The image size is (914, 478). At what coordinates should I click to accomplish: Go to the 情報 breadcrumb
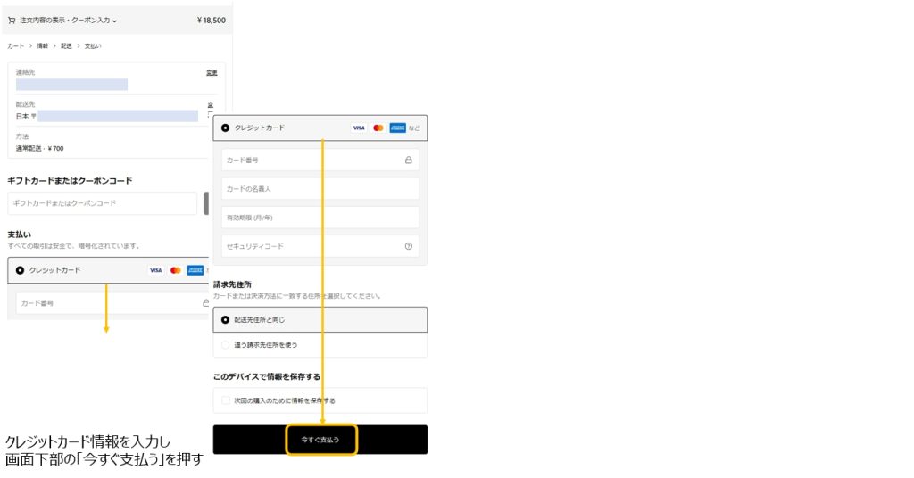(43, 46)
